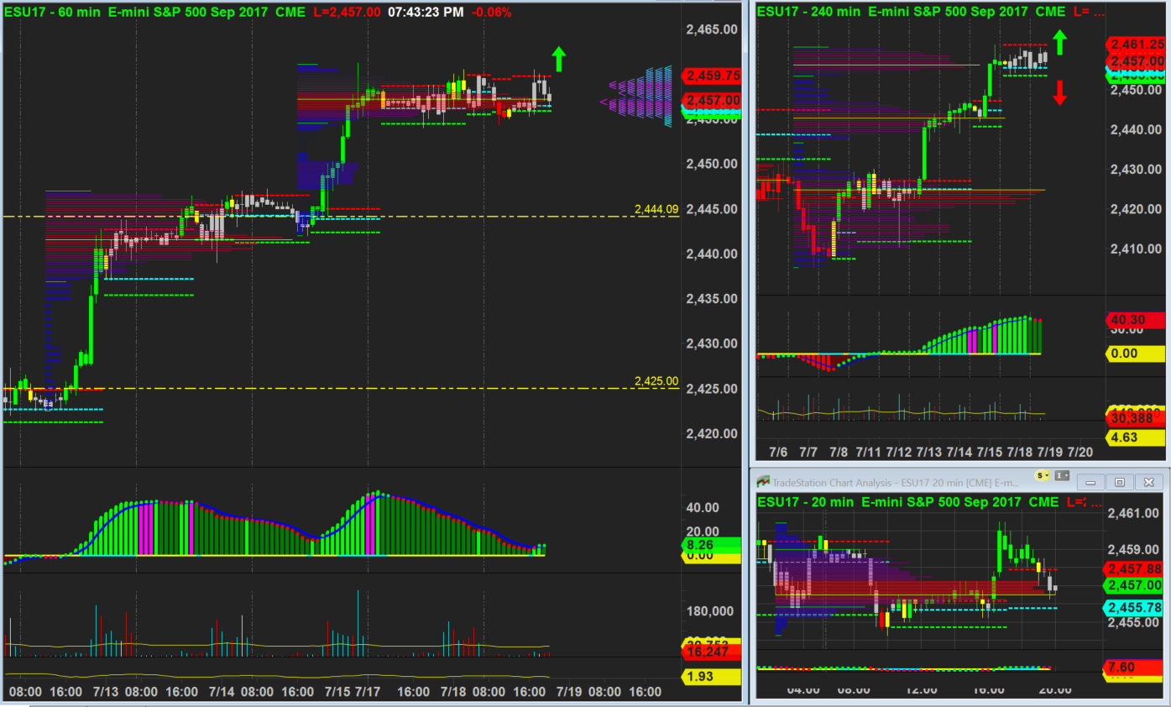Screen dimensions: 1171x707
Task: Click the 2,420.00 price axis label on the 60 min chart
Action: click(x=712, y=434)
